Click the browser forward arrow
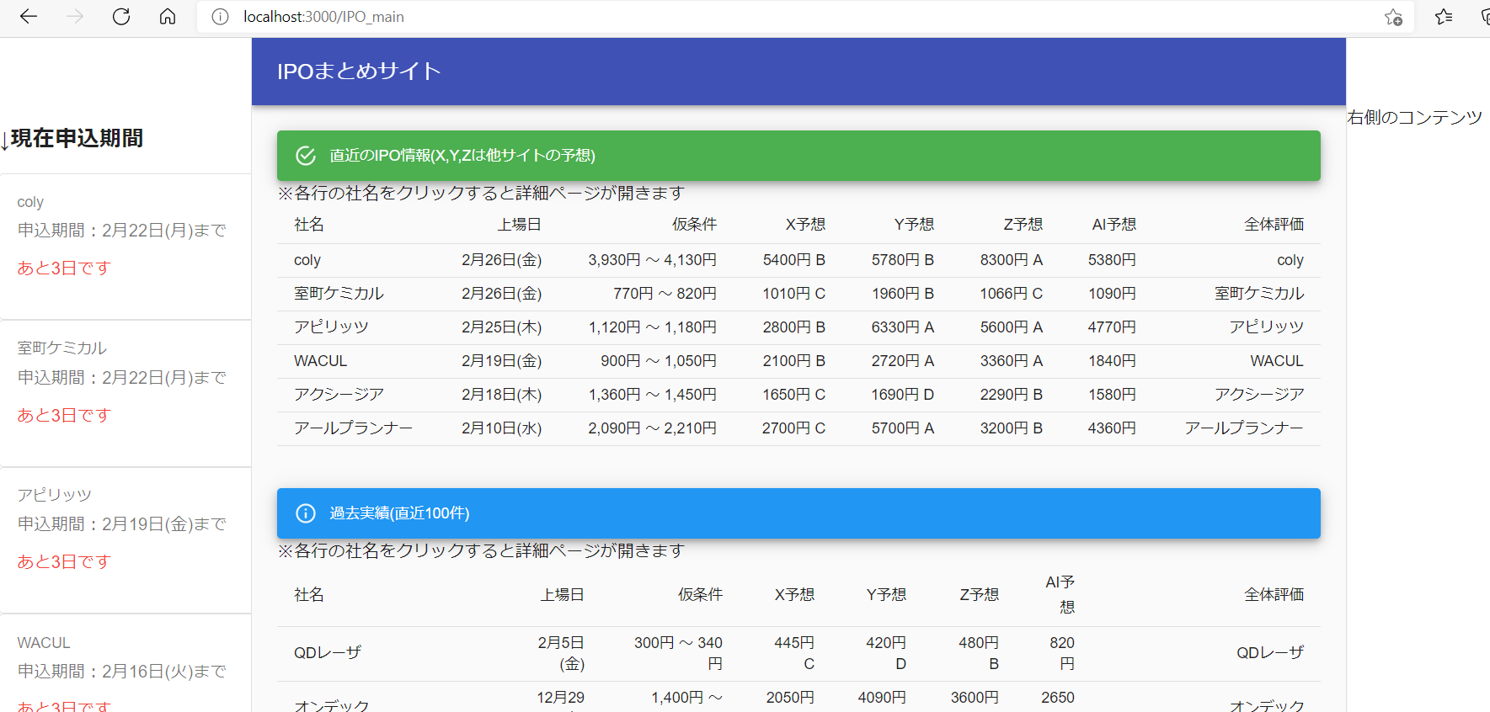The width and height of the screenshot is (1490, 712). (x=75, y=17)
